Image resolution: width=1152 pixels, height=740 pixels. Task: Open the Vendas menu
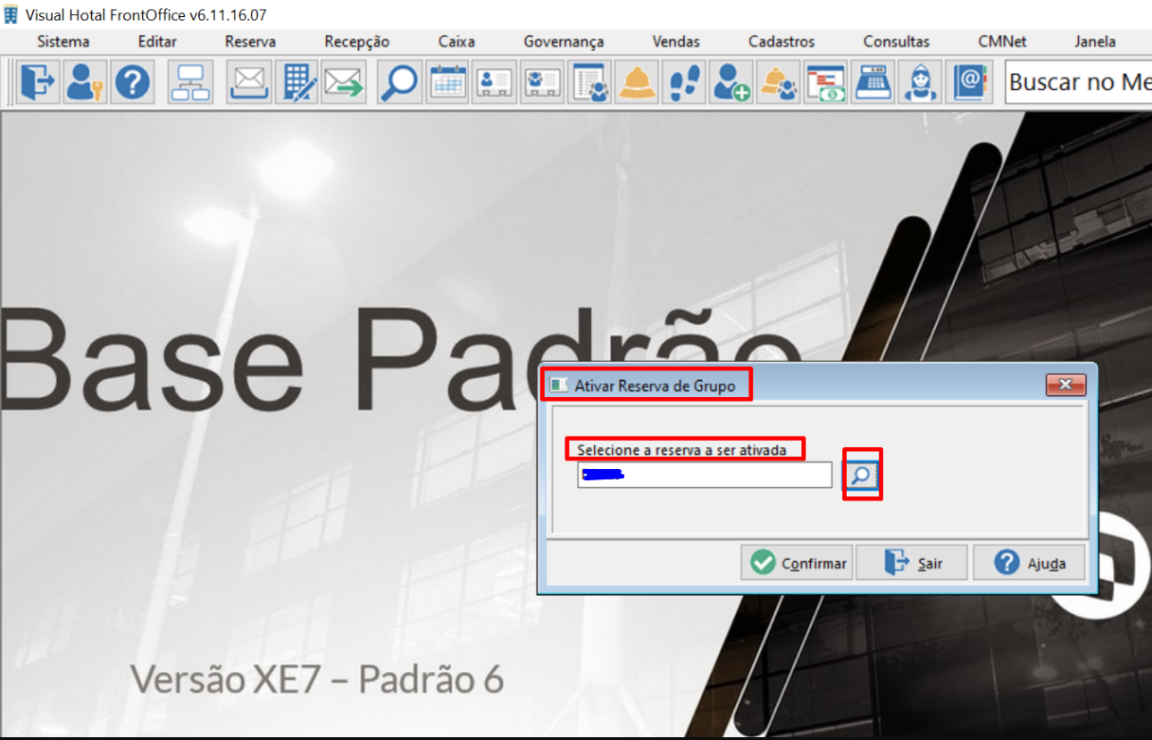point(676,42)
